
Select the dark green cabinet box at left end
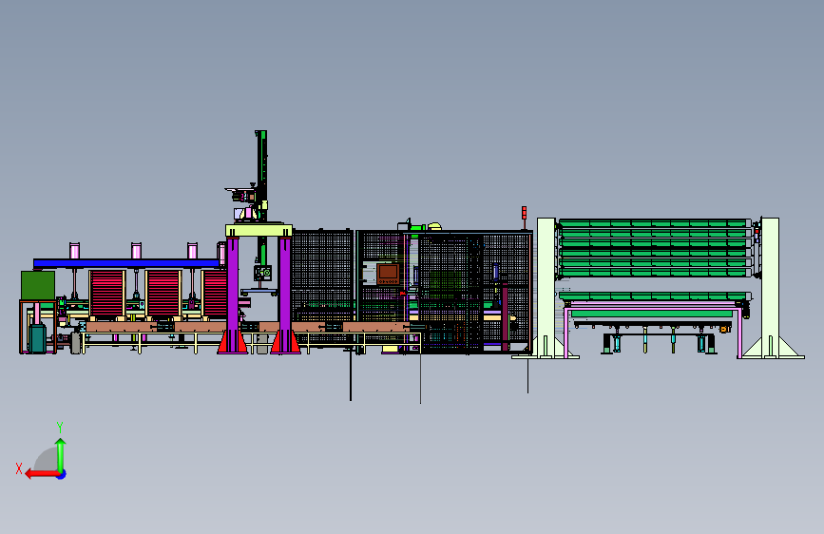pyautogui.click(x=38, y=285)
